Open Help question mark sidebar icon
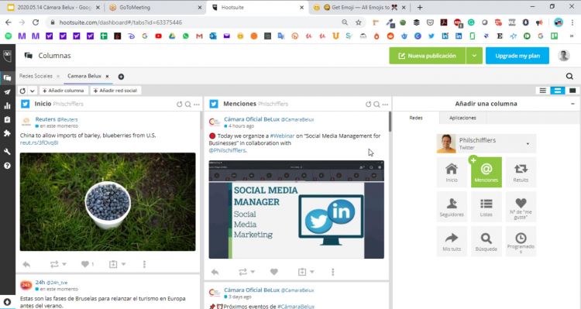Screen dimensions: 581x309 tap(7, 166)
